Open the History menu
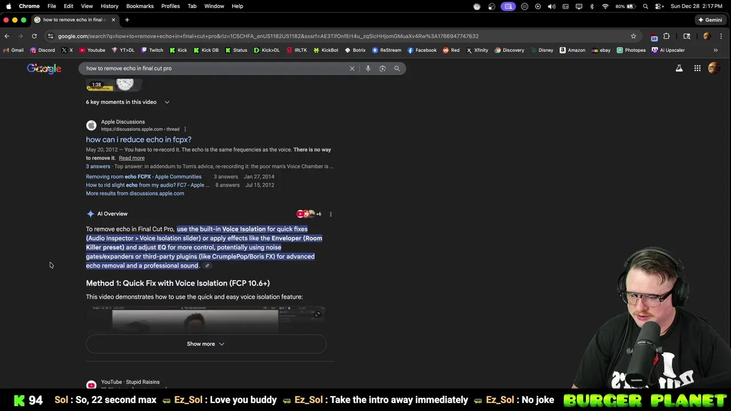The height and width of the screenshot is (411, 731). pyautogui.click(x=110, y=6)
